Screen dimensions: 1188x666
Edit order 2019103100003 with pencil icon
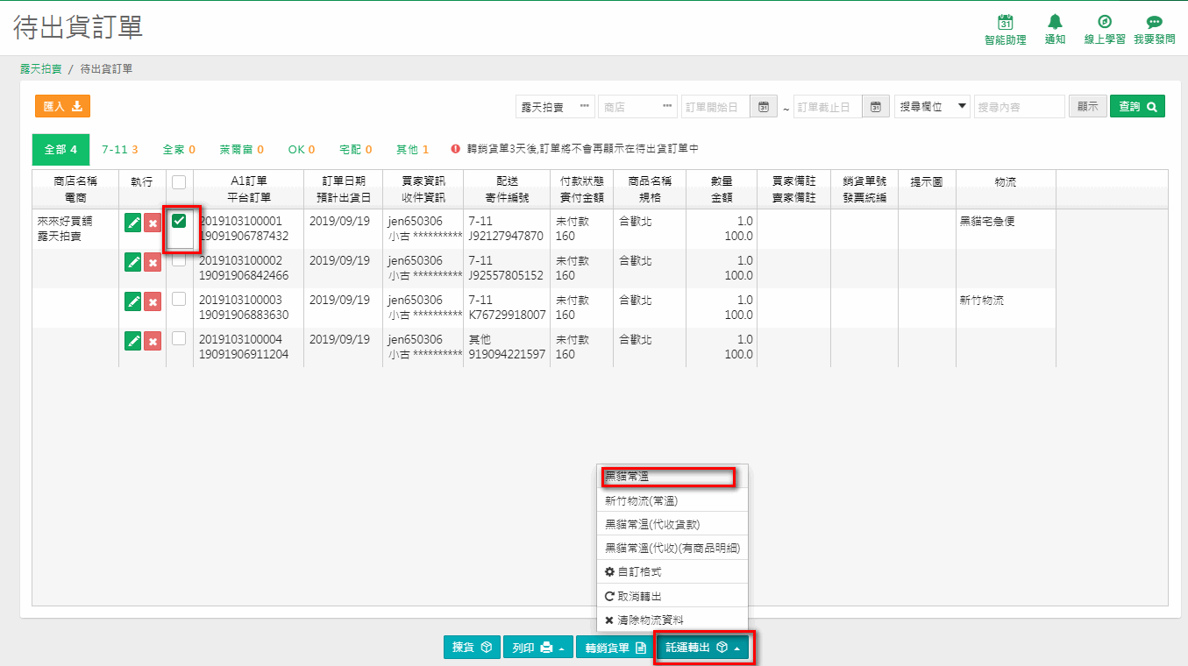click(133, 301)
